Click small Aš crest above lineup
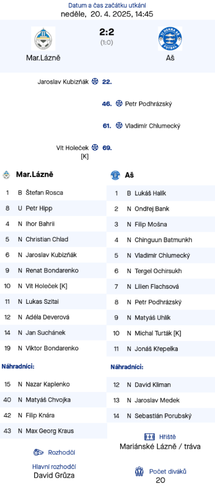The height and width of the screenshot is (488, 215). click(115, 175)
